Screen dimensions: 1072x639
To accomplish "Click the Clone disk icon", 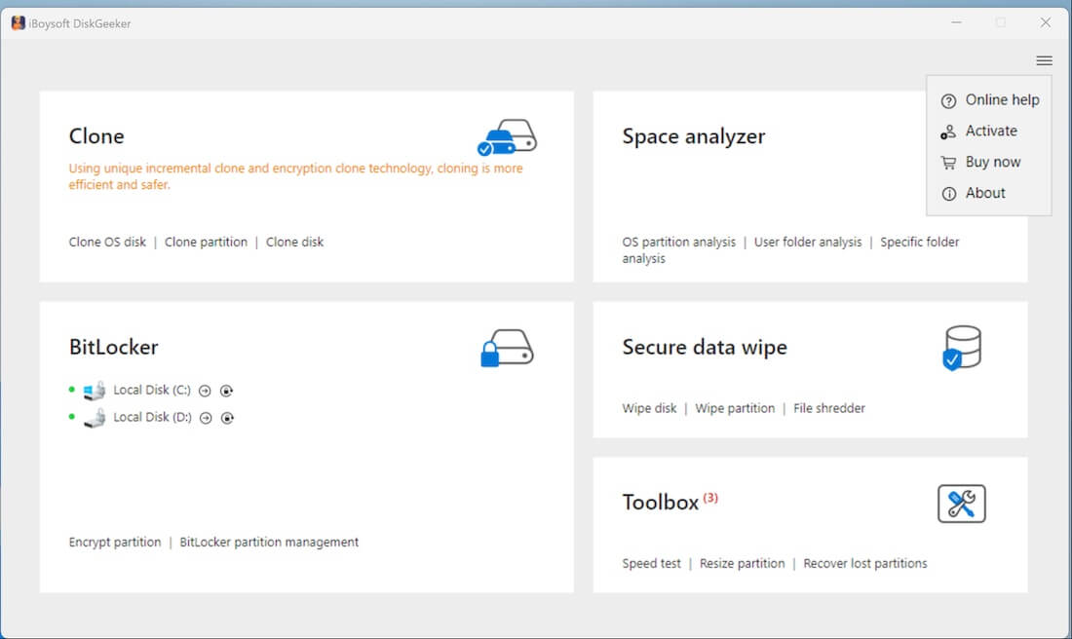I will click(x=507, y=137).
